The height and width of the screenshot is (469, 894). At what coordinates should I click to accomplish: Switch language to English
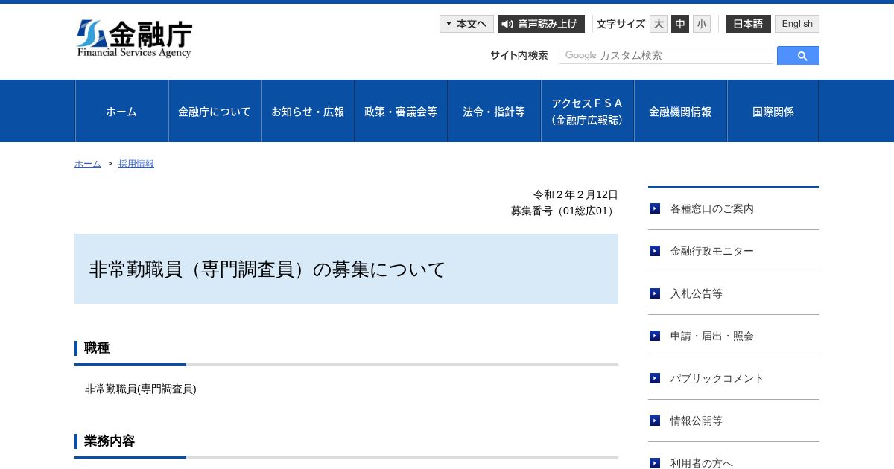[797, 24]
